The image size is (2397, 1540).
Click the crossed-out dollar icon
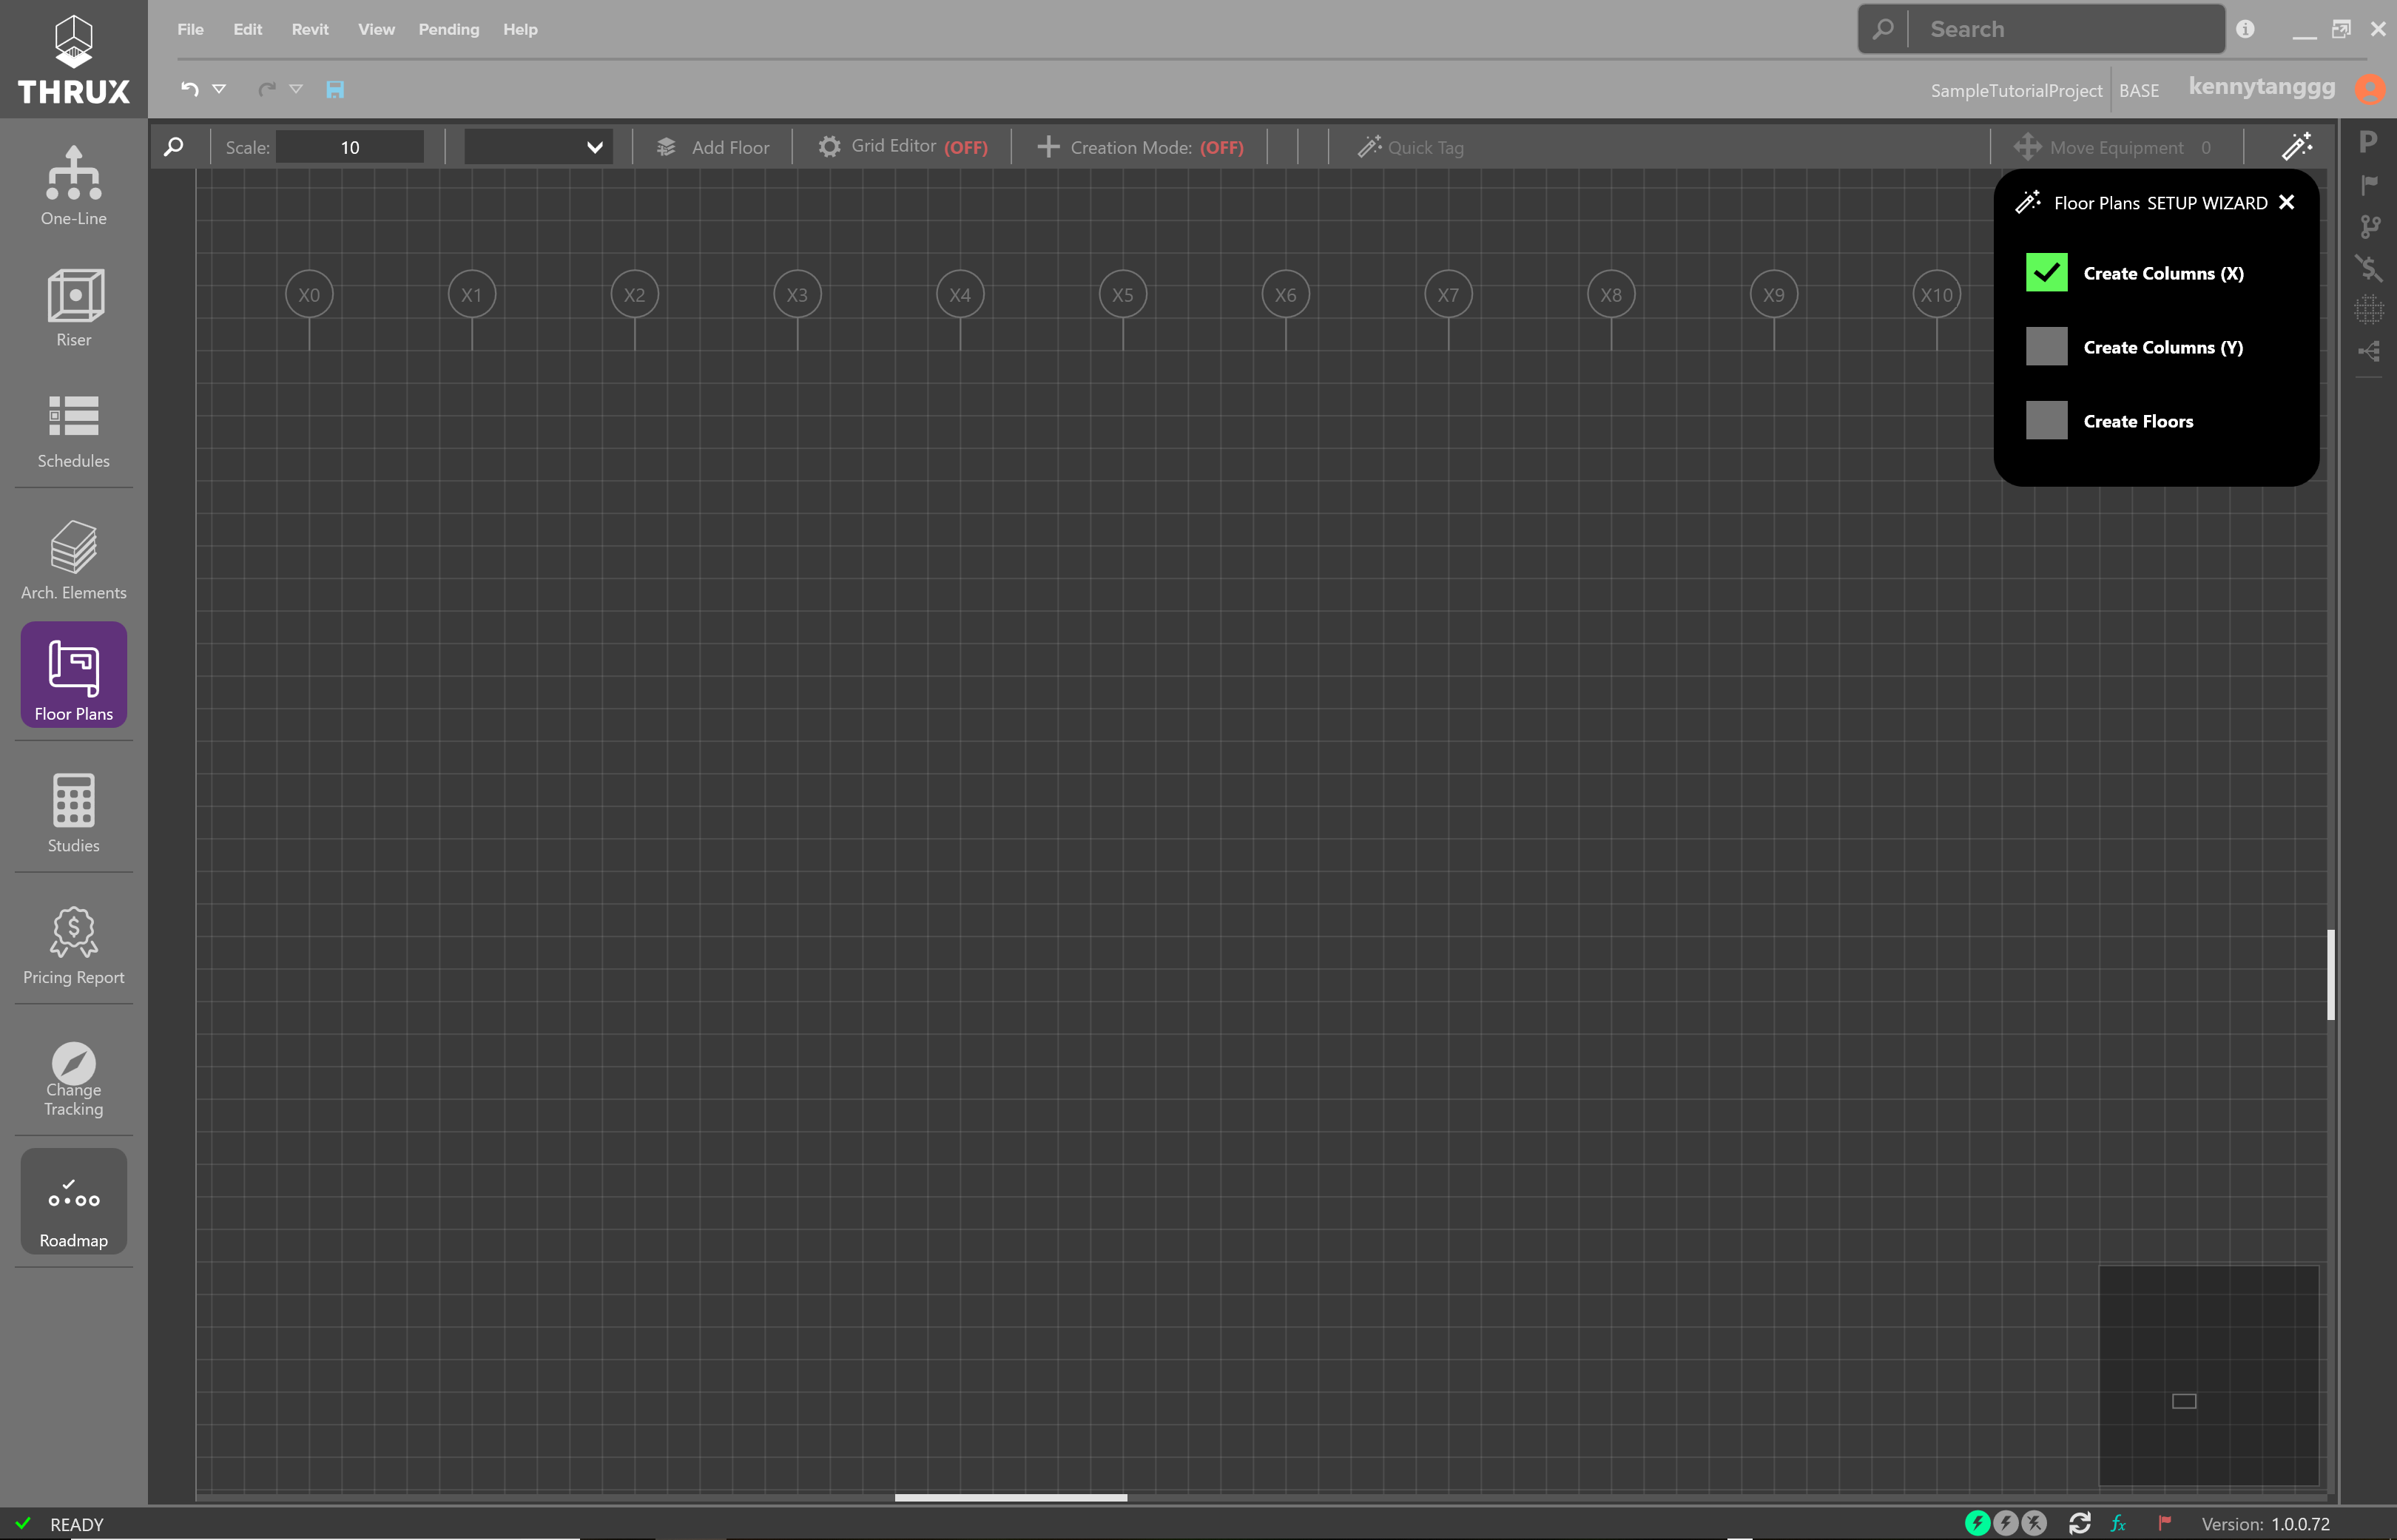click(x=2368, y=268)
